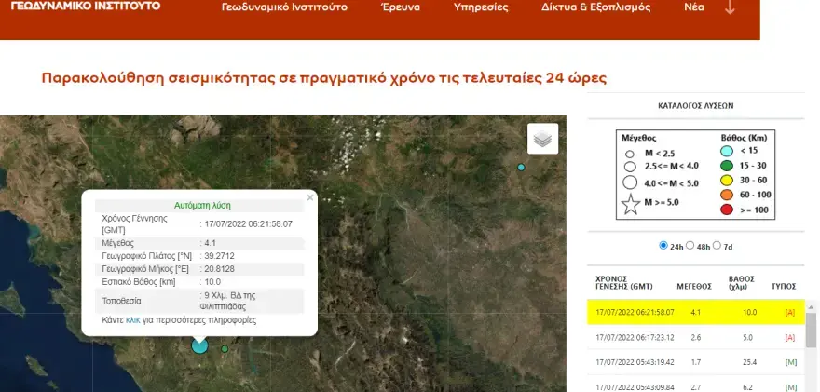Click the small green earthquake marker
Image resolution: width=820 pixels, height=392 pixels.
(225, 349)
